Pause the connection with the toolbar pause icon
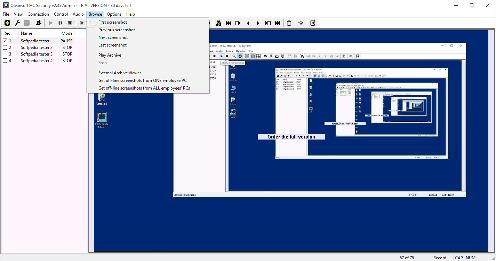Image resolution: width=496 pixels, height=261 pixels. pyautogui.click(x=60, y=23)
